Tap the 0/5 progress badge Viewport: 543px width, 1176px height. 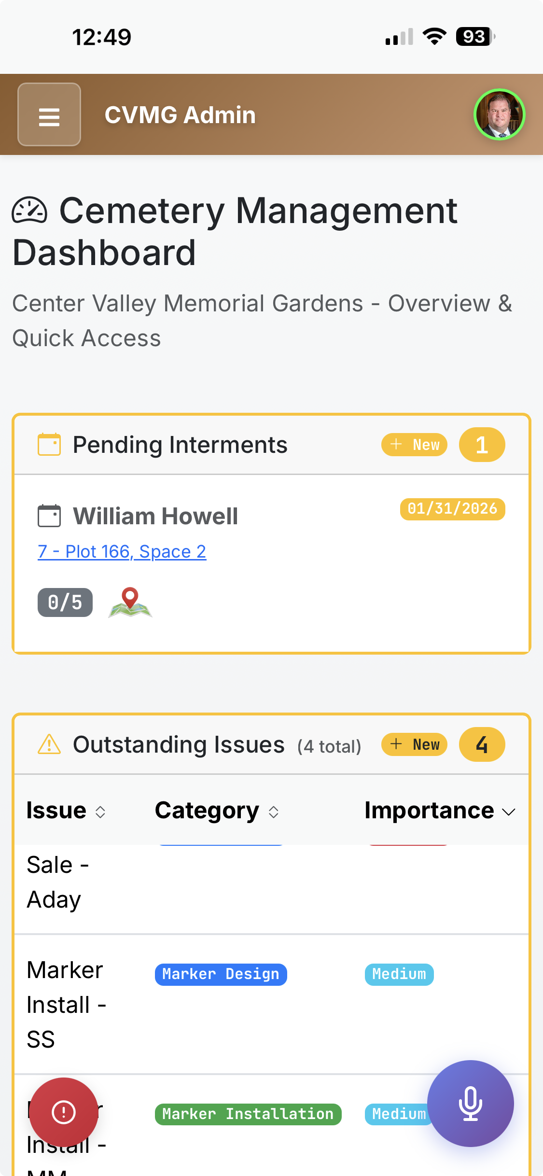[x=65, y=602]
